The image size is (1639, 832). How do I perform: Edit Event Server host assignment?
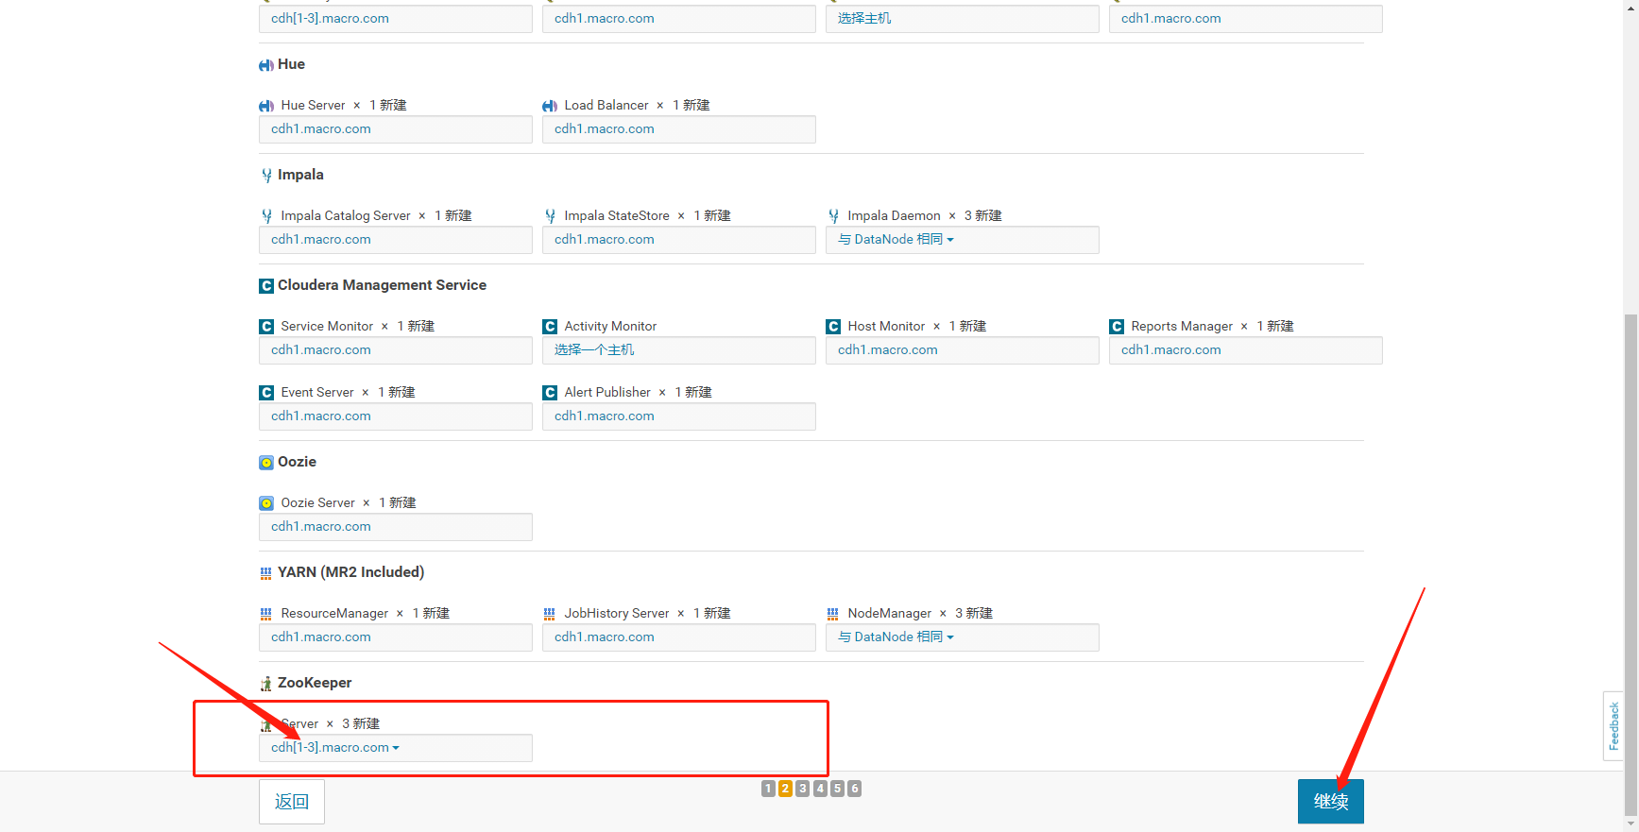pos(395,416)
